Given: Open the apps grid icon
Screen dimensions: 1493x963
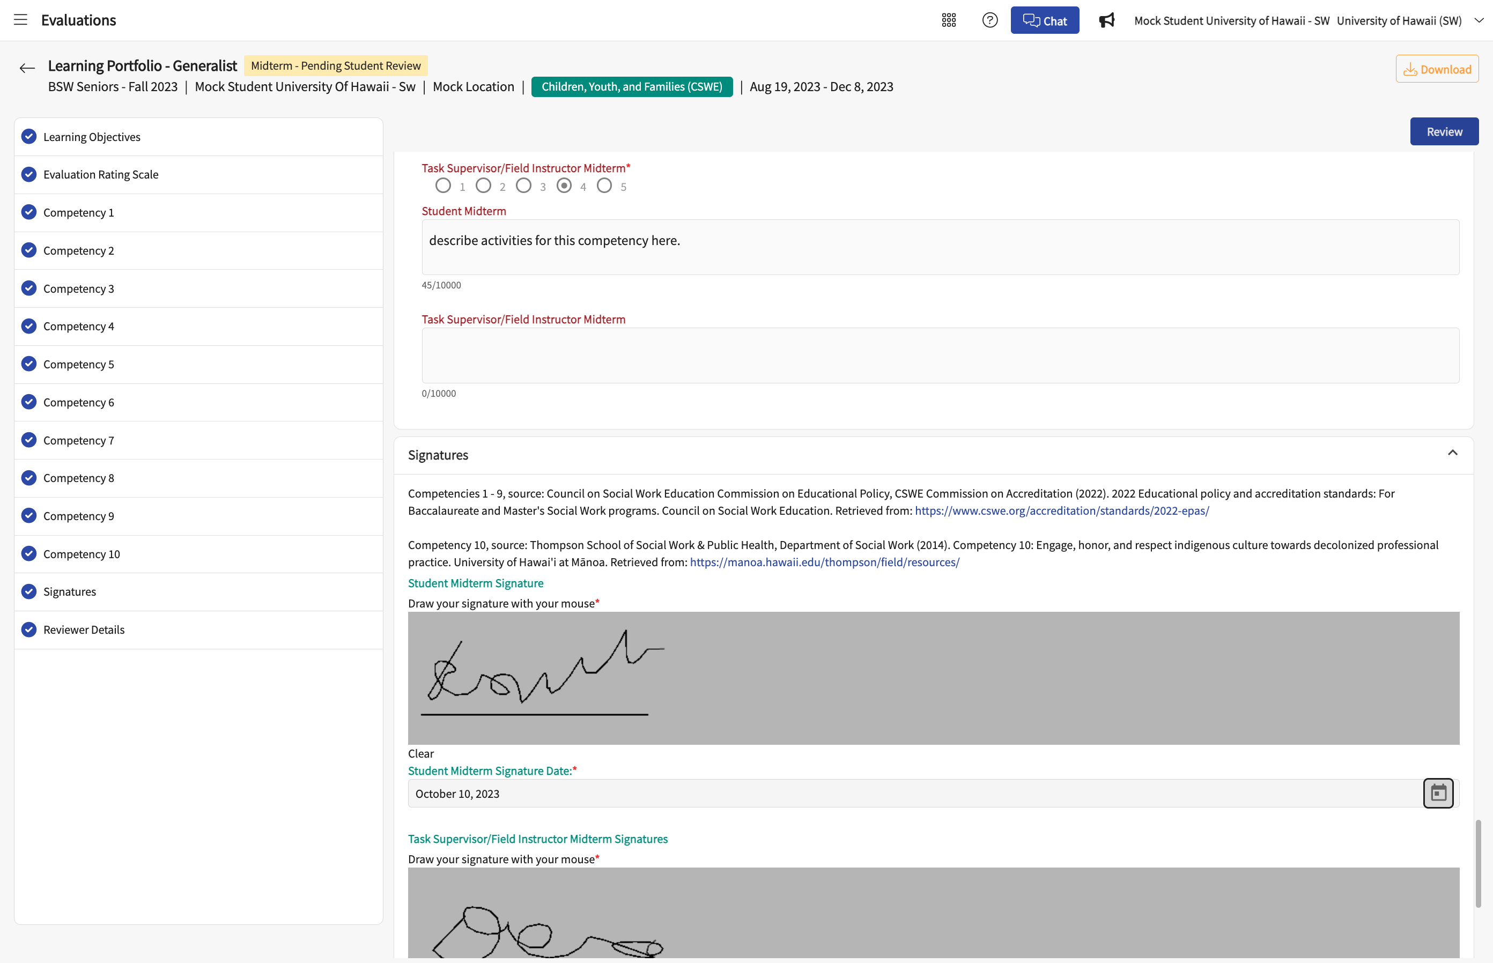Looking at the screenshot, I should pos(948,20).
